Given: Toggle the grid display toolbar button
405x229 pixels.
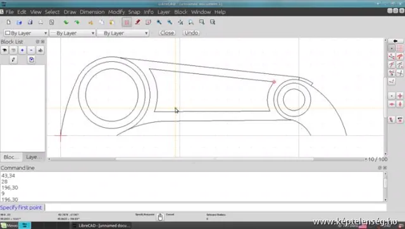Looking at the screenshot, I should click(127, 22).
